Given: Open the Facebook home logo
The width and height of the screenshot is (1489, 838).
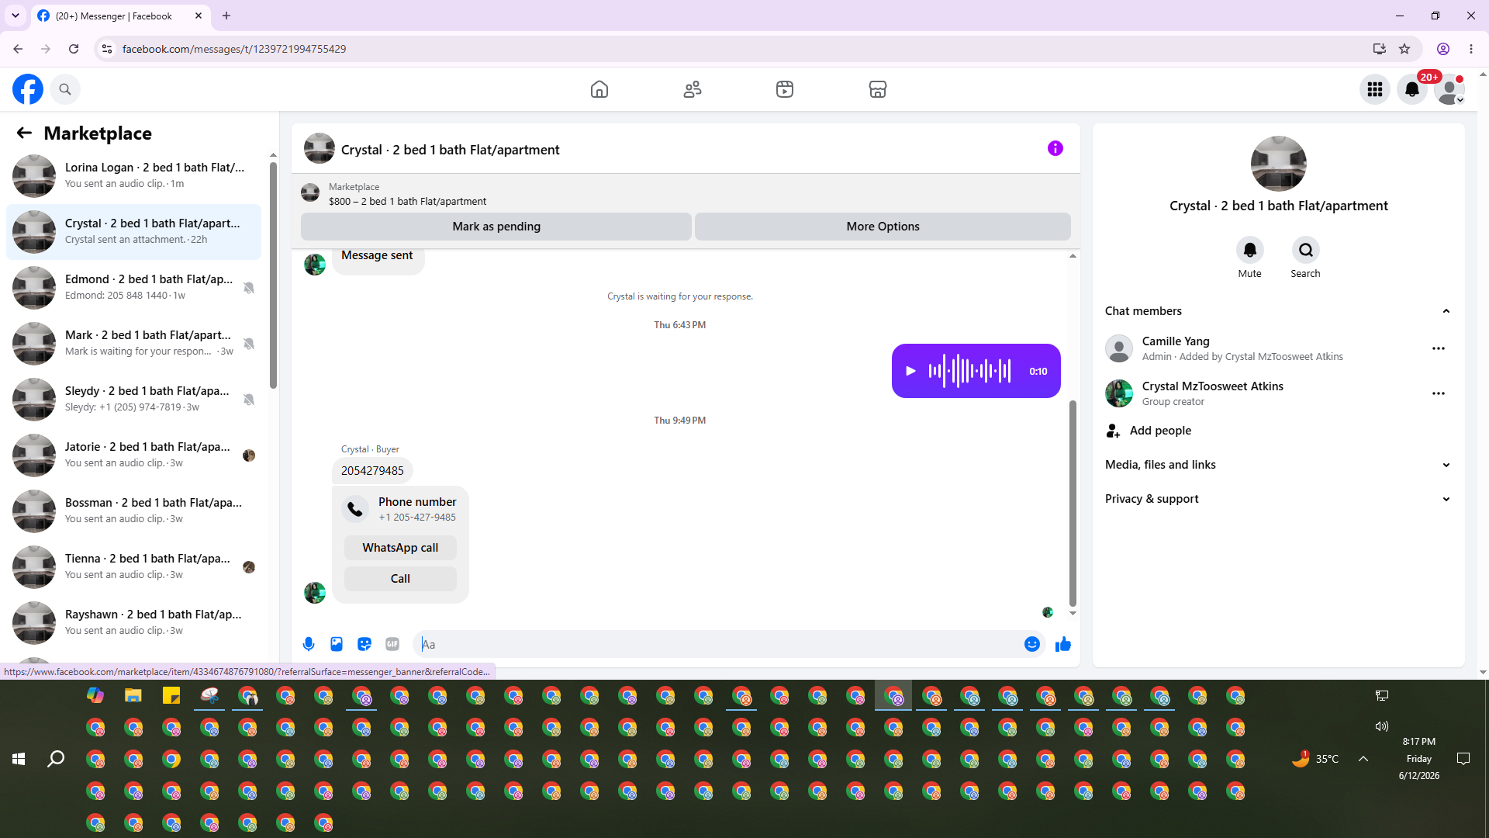Looking at the screenshot, I should 28,89.
